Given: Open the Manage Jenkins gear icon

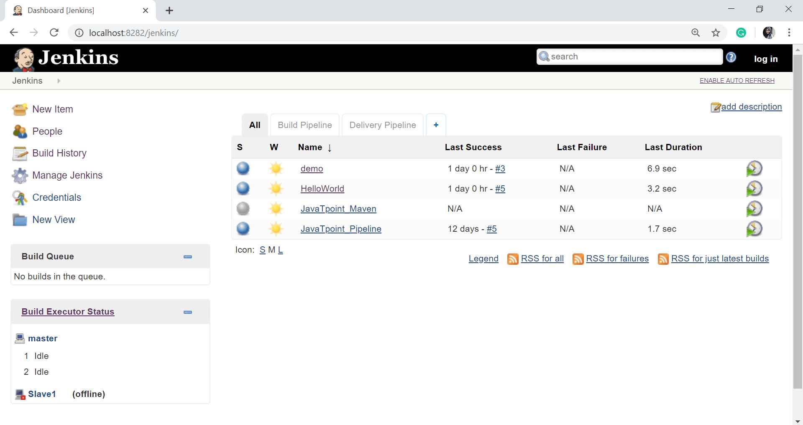Looking at the screenshot, I should click(20, 176).
